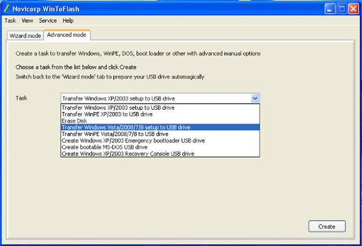This screenshot has width=362, height=246.
Task: Choose Create Windows XP/2003 Recovery Console option
Action: tap(160, 154)
